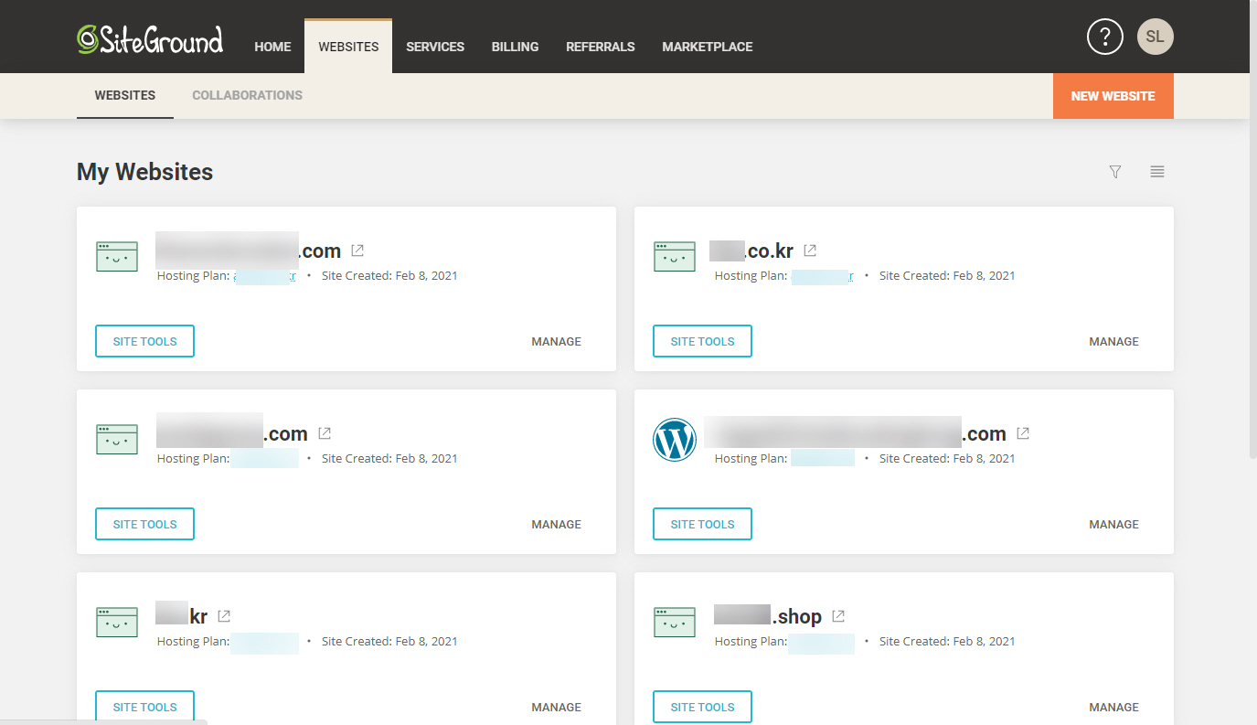
Task: Switch to list view icon
Action: tap(1157, 172)
